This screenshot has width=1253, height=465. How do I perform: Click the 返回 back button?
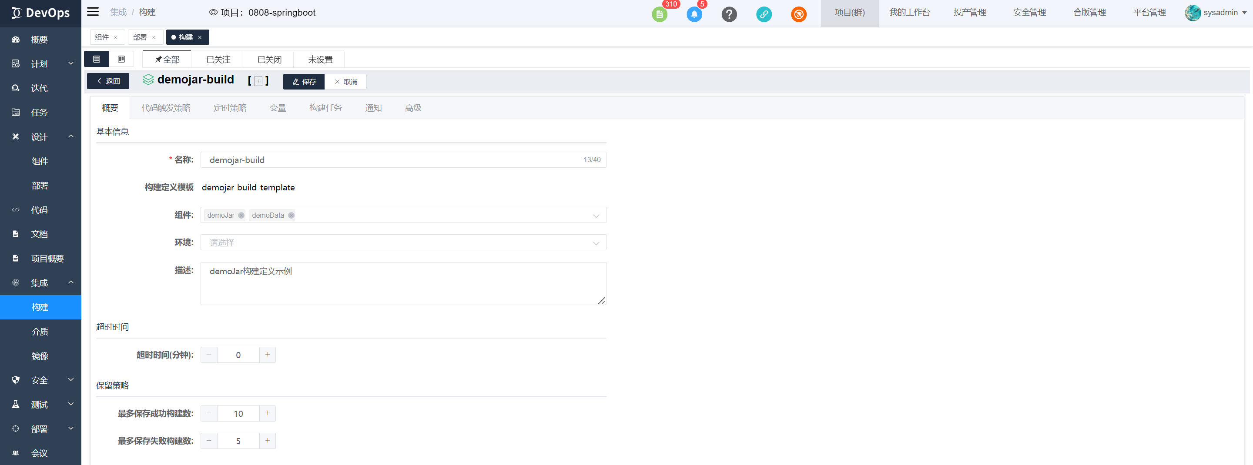point(108,81)
